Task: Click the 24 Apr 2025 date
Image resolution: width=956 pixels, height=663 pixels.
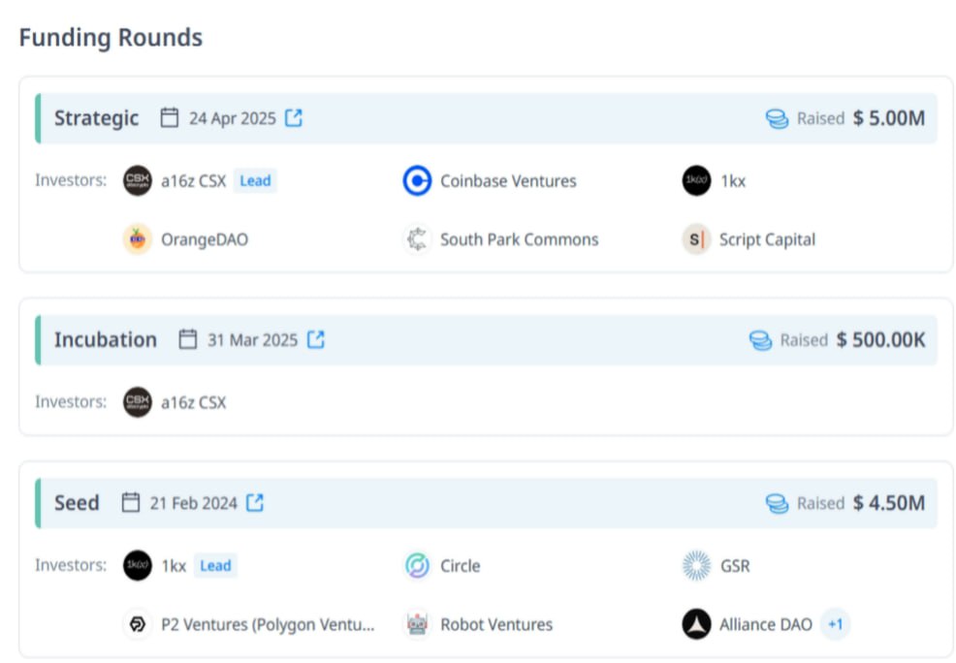Action: click(233, 118)
